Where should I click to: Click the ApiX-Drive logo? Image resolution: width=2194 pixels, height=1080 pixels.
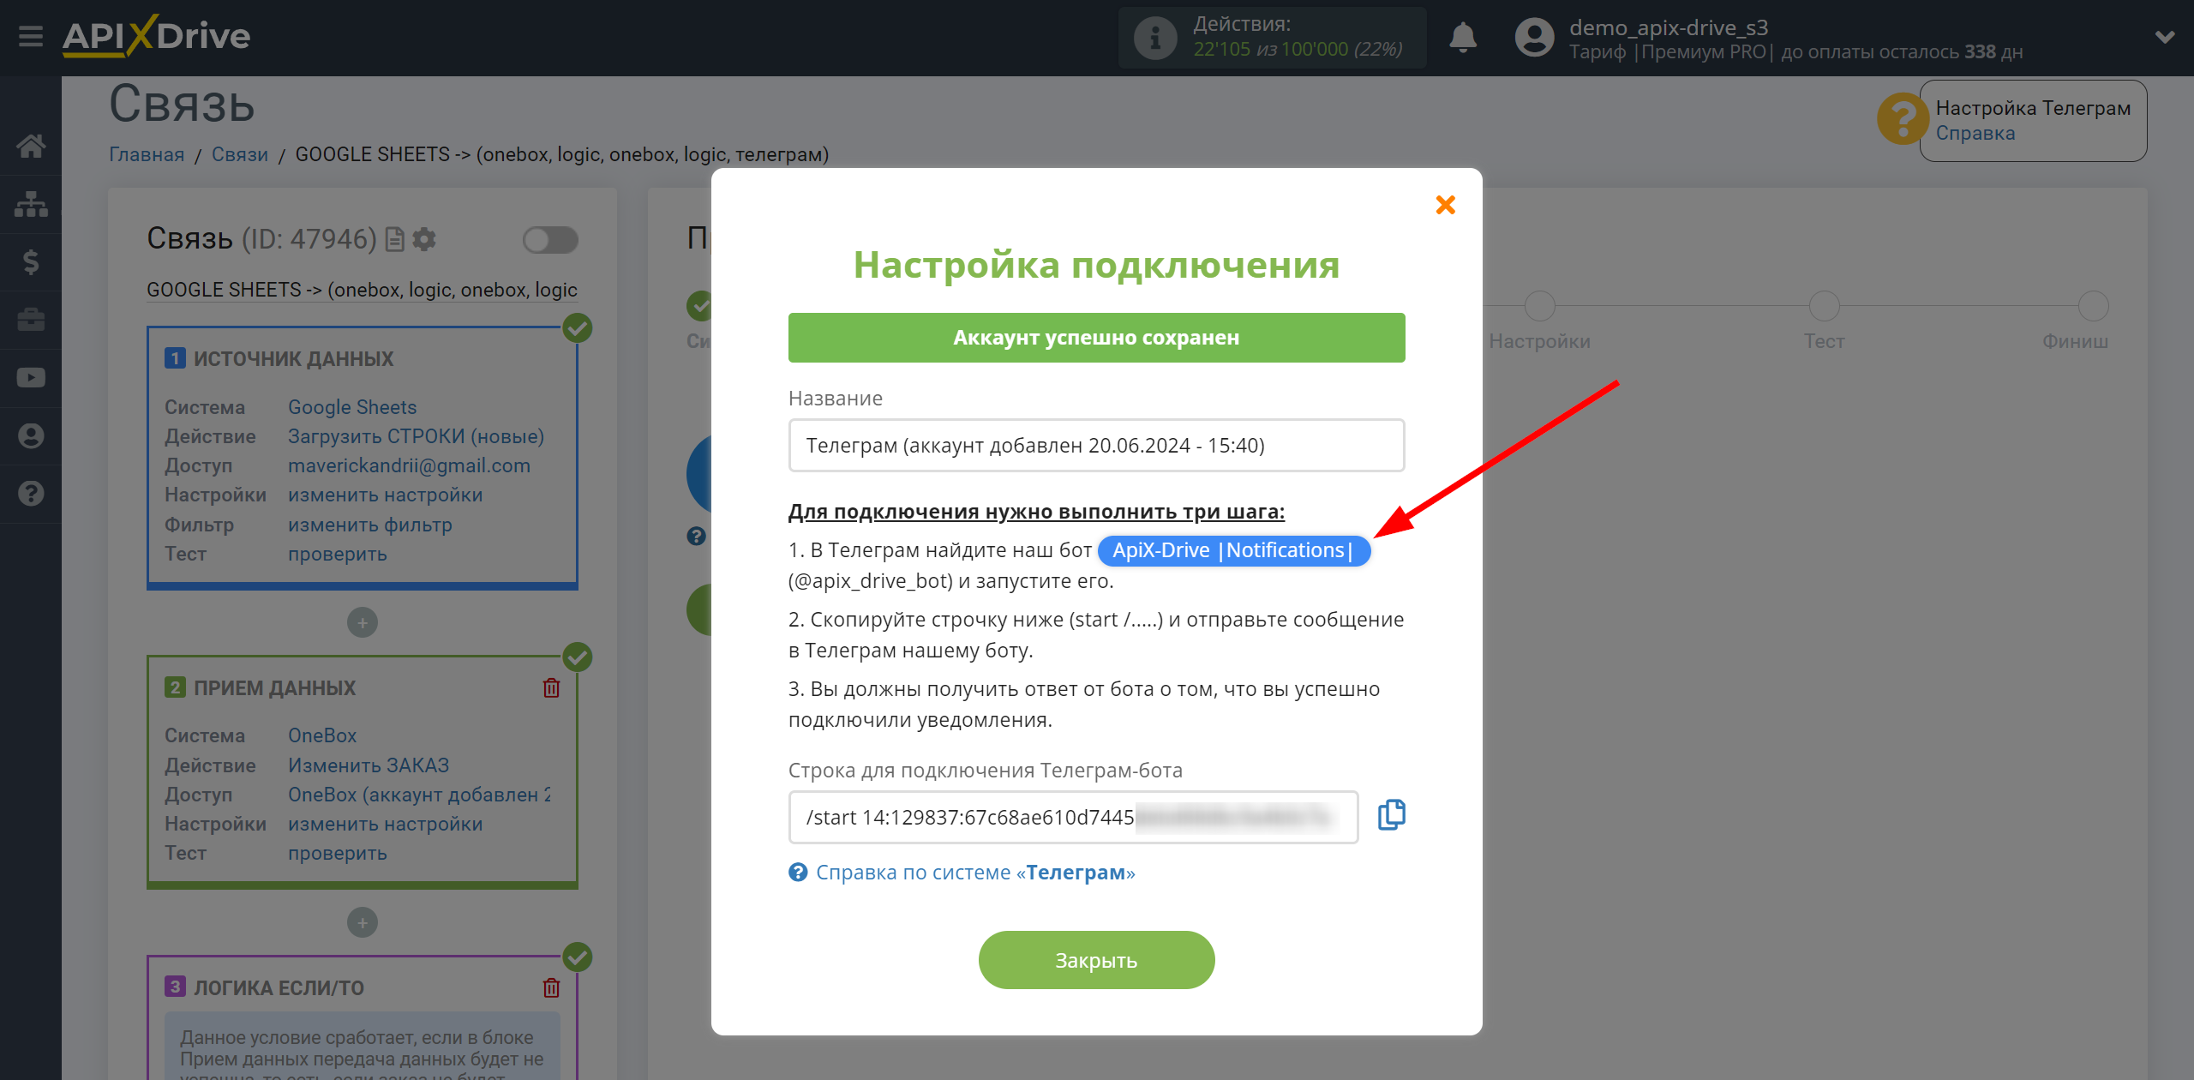coord(156,36)
